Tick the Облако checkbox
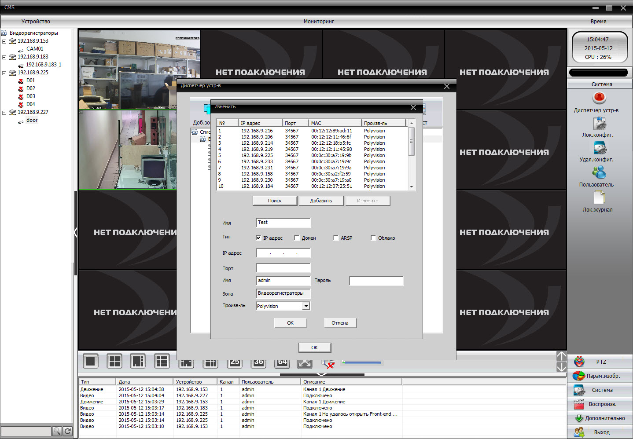Viewport: 633px width, 439px height. coord(373,238)
